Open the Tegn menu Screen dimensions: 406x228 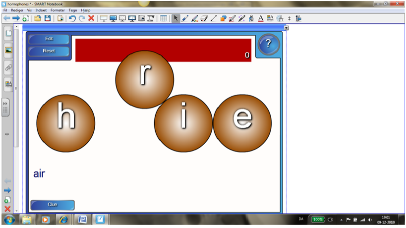[73, 10]
